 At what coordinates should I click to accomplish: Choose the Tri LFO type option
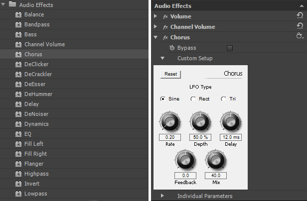pyautogui.click(x=223, y=99)
